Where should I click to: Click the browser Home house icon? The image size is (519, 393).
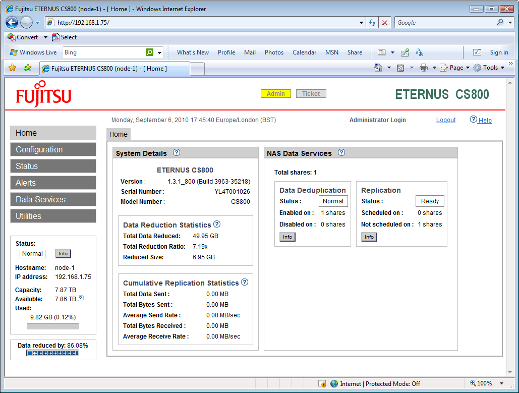tap(378, 68)
